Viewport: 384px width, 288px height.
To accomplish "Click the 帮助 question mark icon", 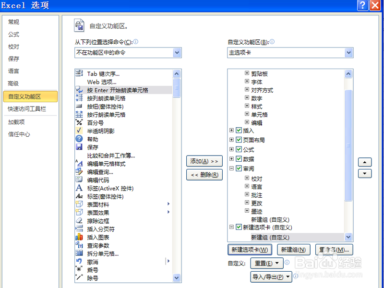I will click(79, 139).
